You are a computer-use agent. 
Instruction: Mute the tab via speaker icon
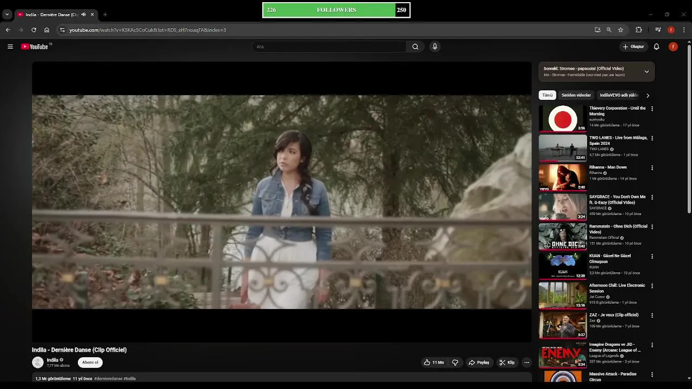[83, 15]
